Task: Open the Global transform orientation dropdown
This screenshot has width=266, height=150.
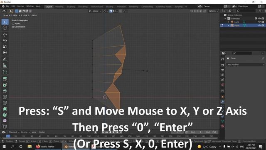Action: (x=95, y=11)
